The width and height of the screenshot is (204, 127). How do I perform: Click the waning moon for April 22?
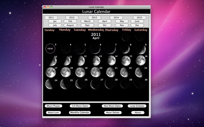(x=125, y=72)
